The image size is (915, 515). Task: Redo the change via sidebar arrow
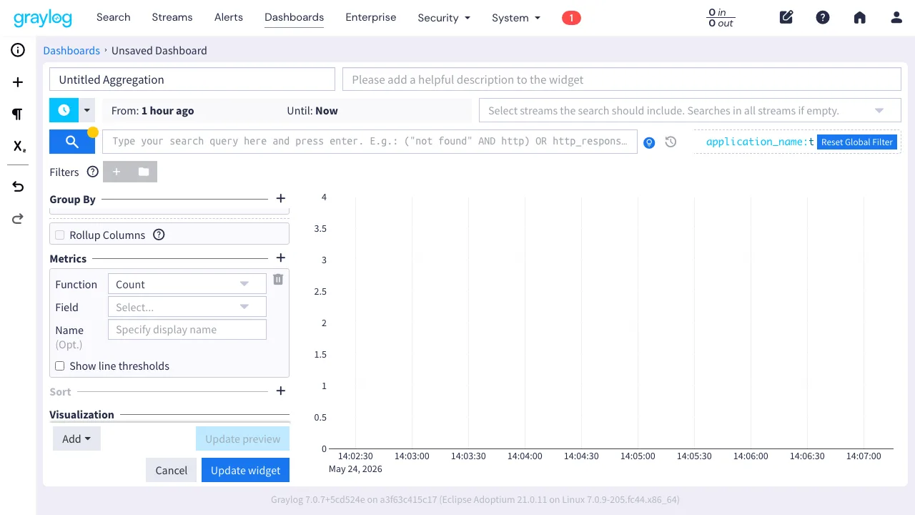pyautogui.click(x=18, y=219)
